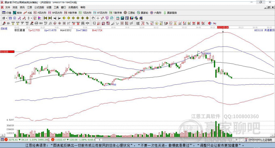Toggle the crosshair cursor tool
The height and width of the screenshot is (148, 275).
[x=98, y=18]
